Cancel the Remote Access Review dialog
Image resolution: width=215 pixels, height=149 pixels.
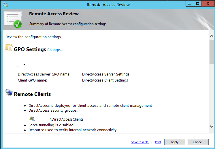[198, 142]
